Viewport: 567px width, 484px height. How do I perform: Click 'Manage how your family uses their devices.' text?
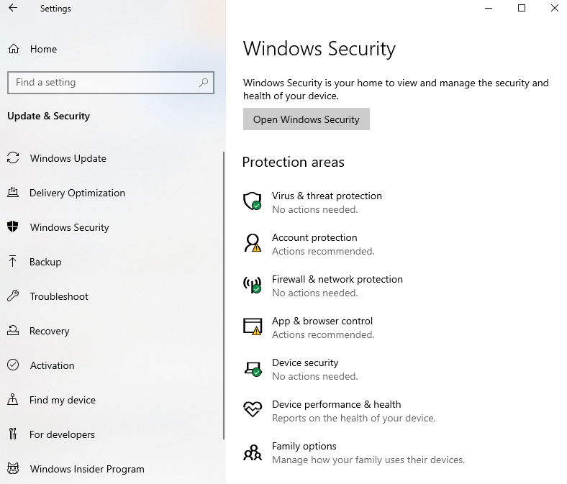[368, 460]
